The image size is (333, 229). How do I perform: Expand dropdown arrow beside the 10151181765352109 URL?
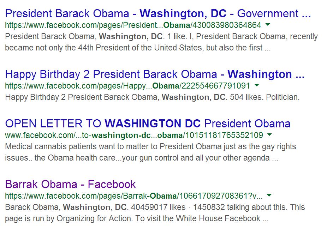(270, 135)
